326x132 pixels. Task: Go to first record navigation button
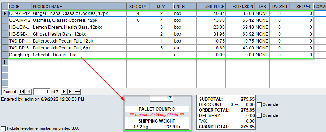click(x=21, y=92)
